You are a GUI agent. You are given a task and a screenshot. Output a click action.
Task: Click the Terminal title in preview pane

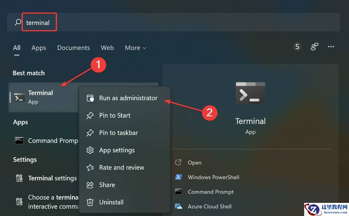pyautogui.click(x=251, y=121)
